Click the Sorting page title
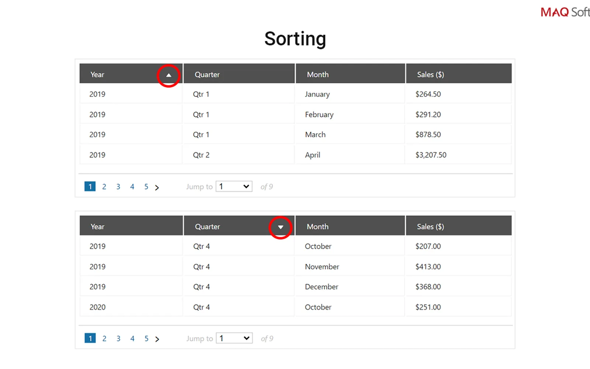 tap(295, 39)
